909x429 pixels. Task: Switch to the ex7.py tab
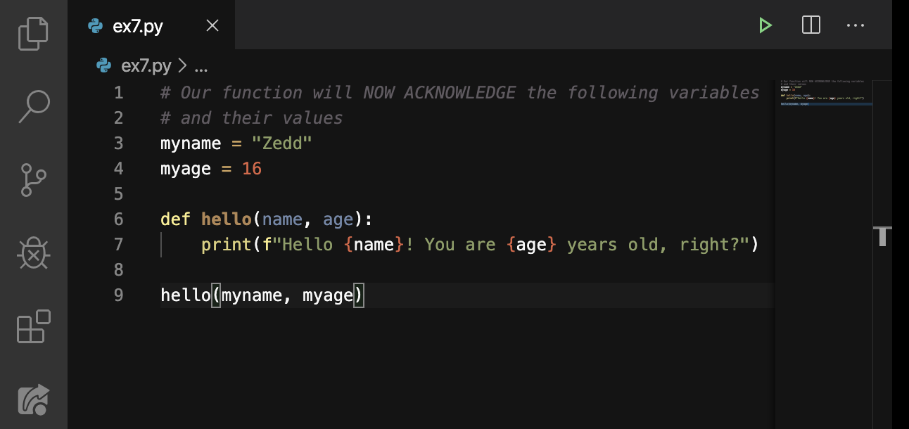(x=138, y=25)
